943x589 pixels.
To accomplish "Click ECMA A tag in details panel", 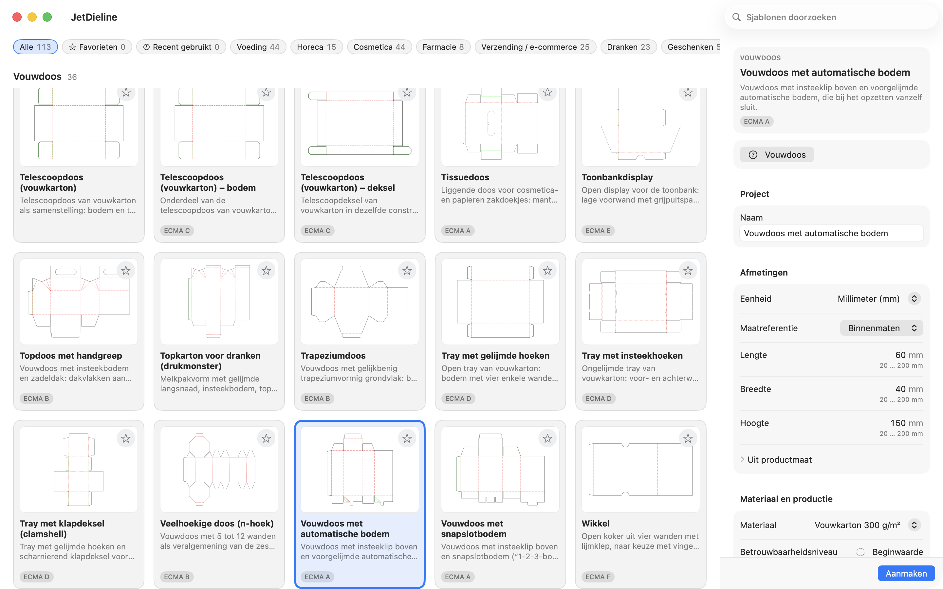I will [x=756, y=121].
